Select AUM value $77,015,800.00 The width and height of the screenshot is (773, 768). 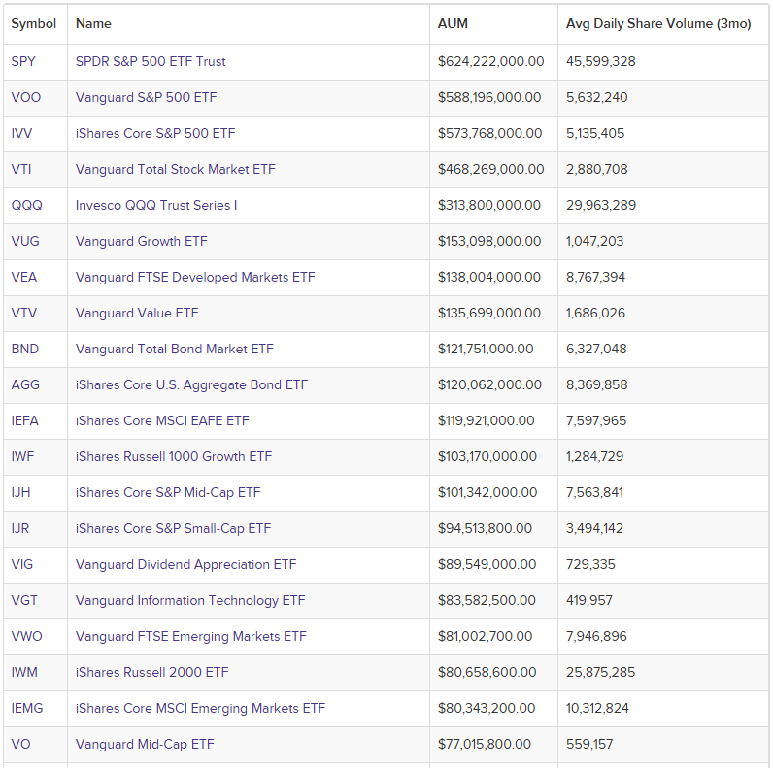click(x=485, y=746)
